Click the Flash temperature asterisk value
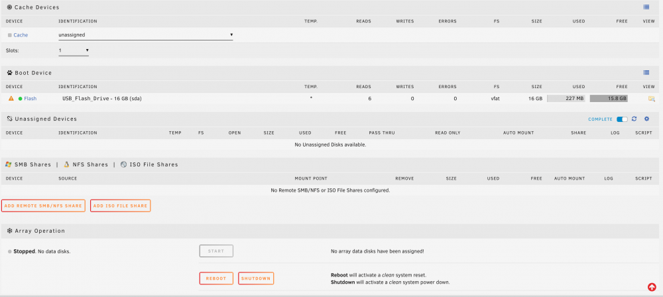 (311, 99)
